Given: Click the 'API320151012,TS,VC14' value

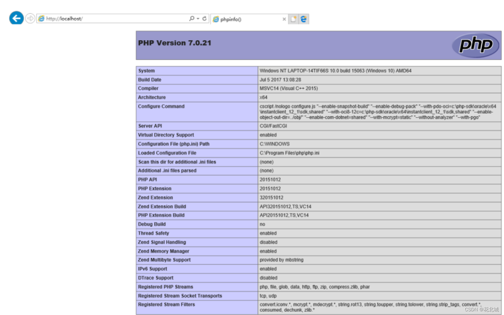Looking at the screenshot, I should (x=286, y=206).
